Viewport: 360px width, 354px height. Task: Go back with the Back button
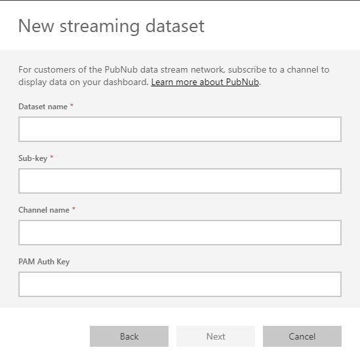coord(129,336)
